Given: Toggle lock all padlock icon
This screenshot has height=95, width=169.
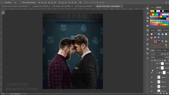Looking at the screenshot, I should (x=165, y=60).
